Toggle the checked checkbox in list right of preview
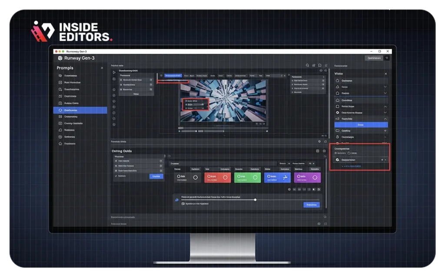Viewport: 445px width, 277px height. (x=323, y=88)
